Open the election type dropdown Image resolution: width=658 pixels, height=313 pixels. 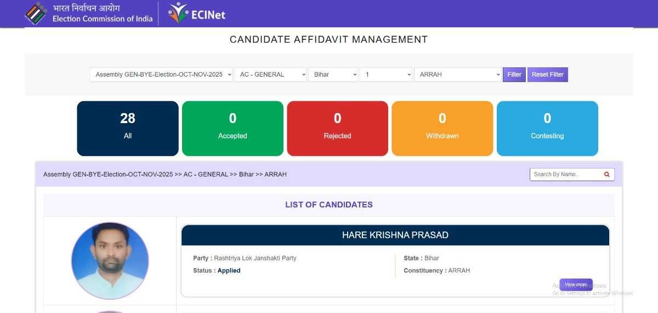[161, 74]
